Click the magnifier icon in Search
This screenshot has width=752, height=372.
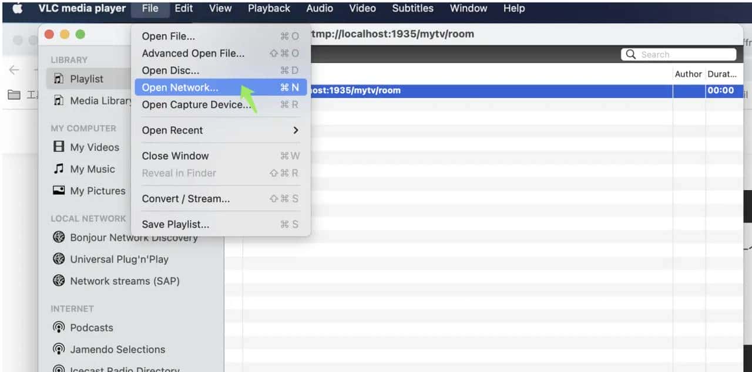point(631,55)
